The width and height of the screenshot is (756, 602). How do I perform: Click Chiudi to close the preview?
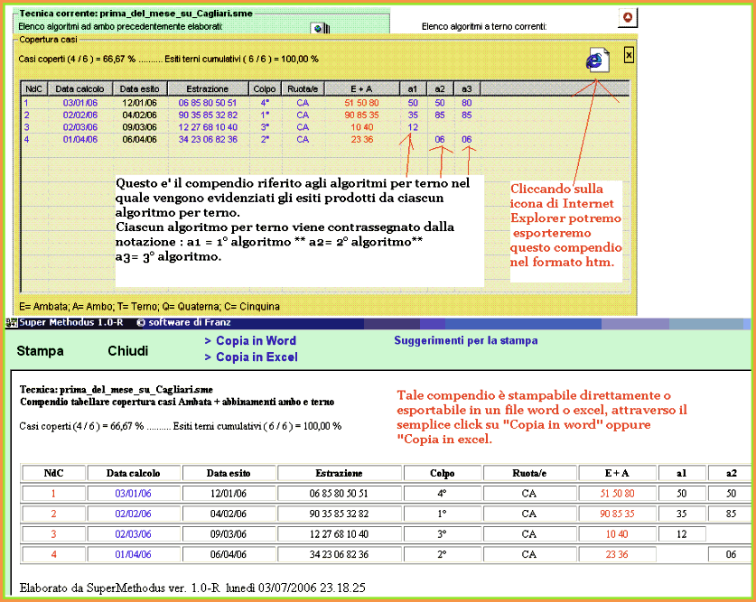click(127, 350)
